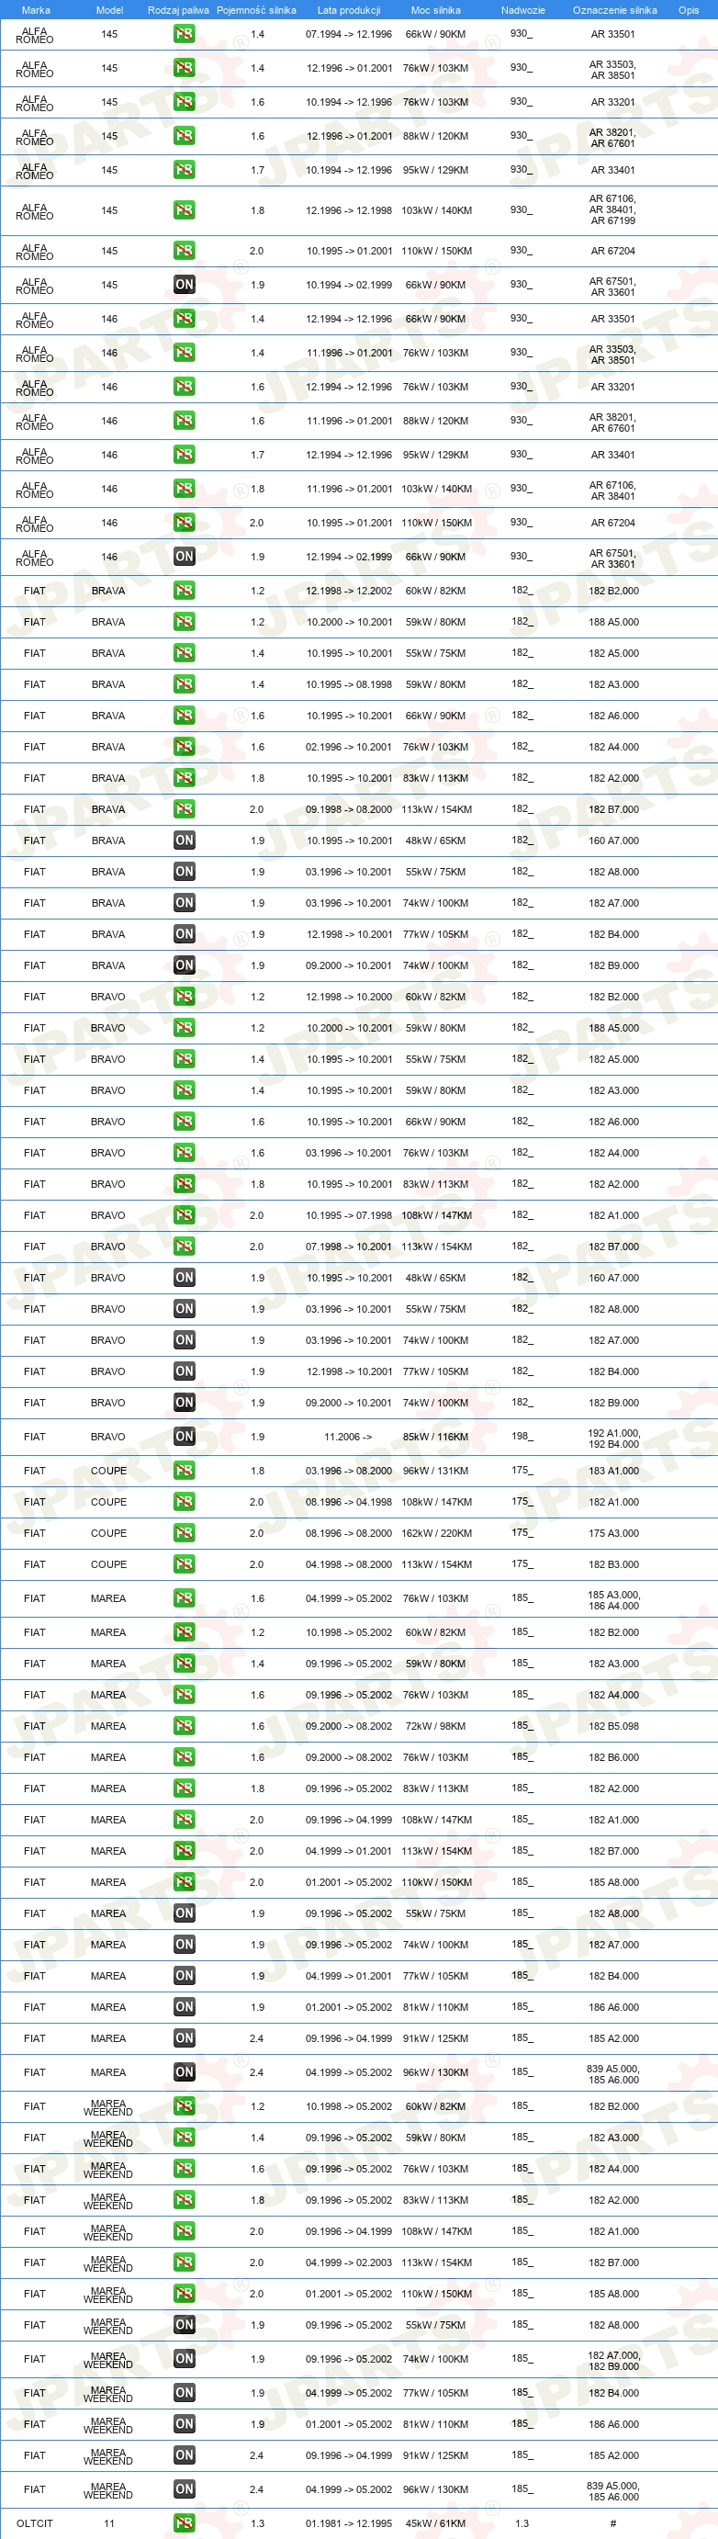Click the COUPE model cell in 1.8 row
718x2539 pixels.
108,1471
